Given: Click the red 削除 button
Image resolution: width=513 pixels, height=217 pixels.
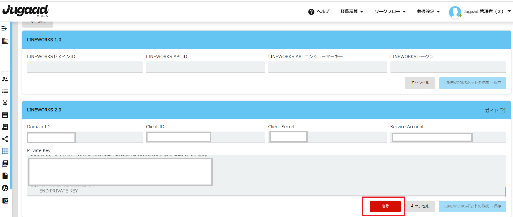Looking at the screenshot, I should coord(385,206).
